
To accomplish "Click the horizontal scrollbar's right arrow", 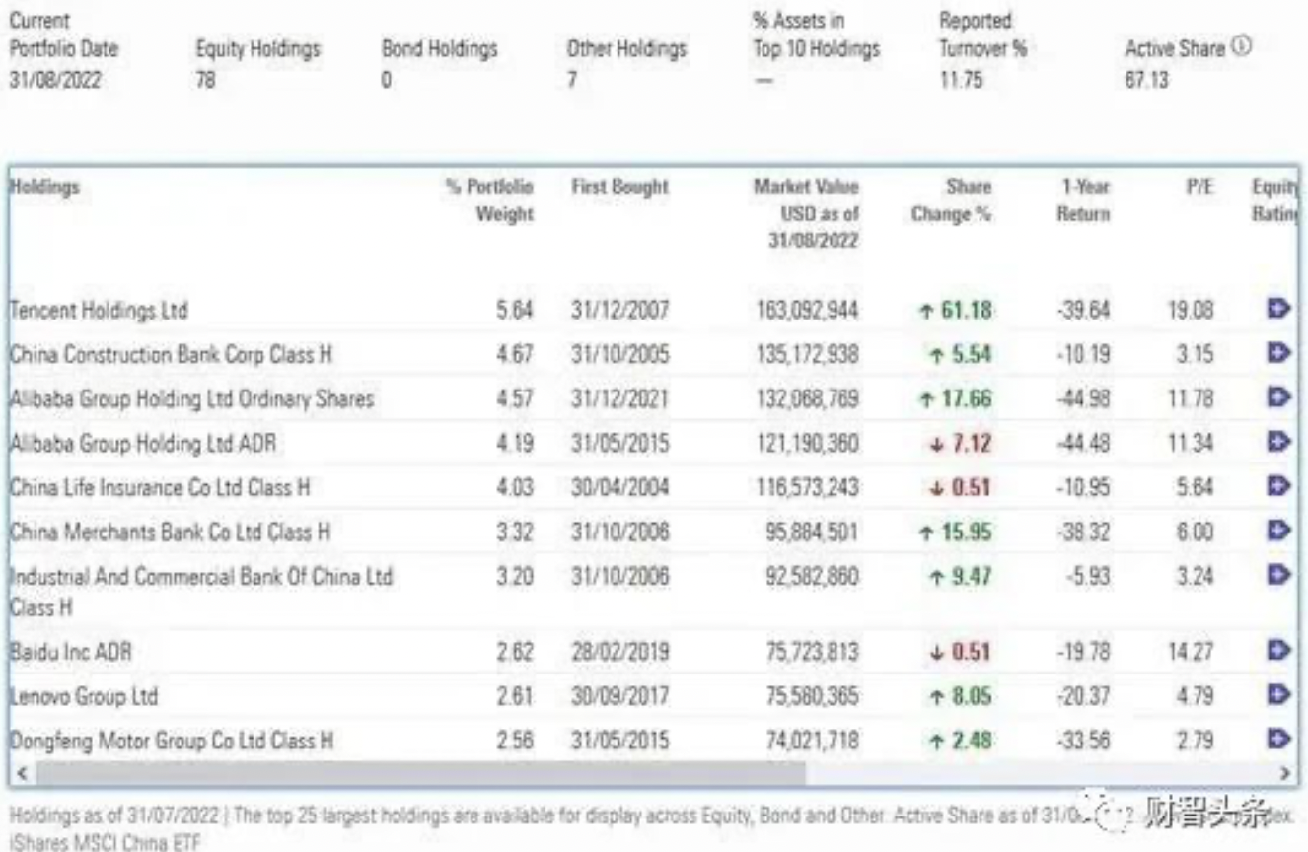I will pyautogui.click(x=1284, y=772).
